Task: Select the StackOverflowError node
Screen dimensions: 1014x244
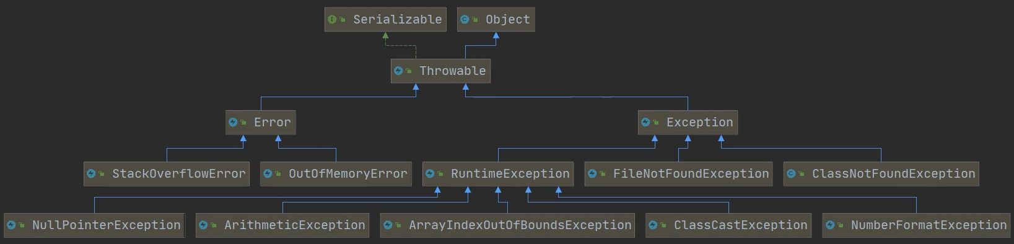Action: [167, 174]
